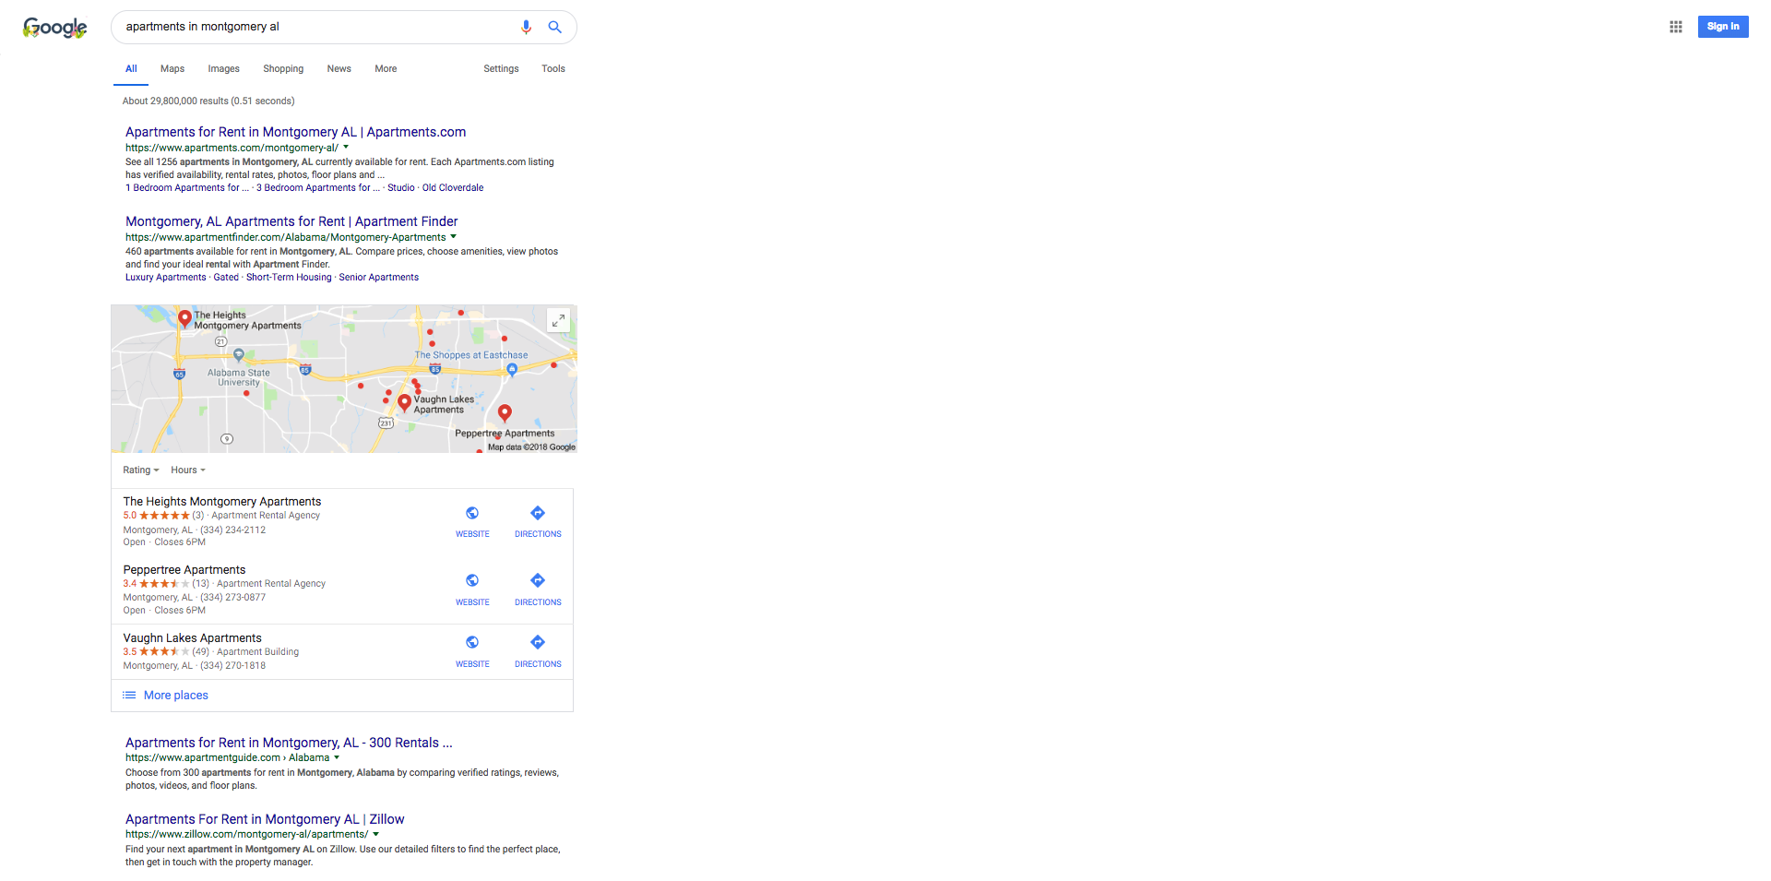Image resolution: width=1771 pixels, height=881 pixels.
Task: Expand the map to full view
Action: [x=558, y=320]
